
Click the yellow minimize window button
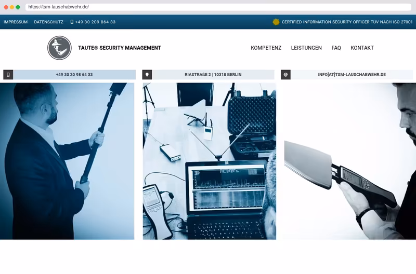[12, 7]
